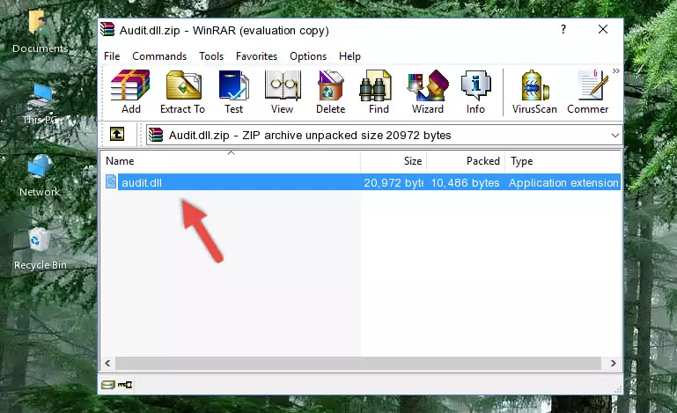This screenshot has height=413, width=677.
Task: Click the horizontal scrollbar left arrow
Action: [108, 364]
